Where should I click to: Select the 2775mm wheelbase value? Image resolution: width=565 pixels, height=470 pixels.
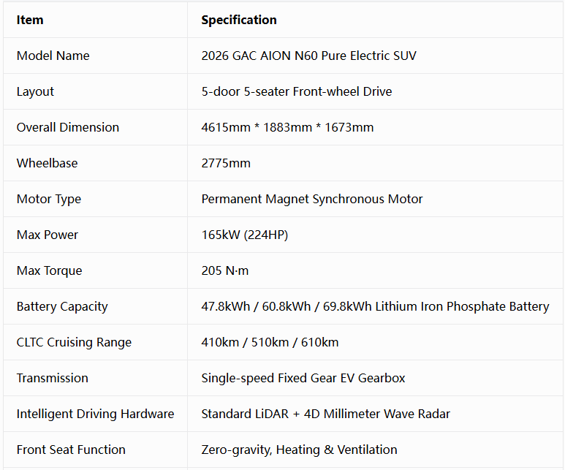[226, 163]
